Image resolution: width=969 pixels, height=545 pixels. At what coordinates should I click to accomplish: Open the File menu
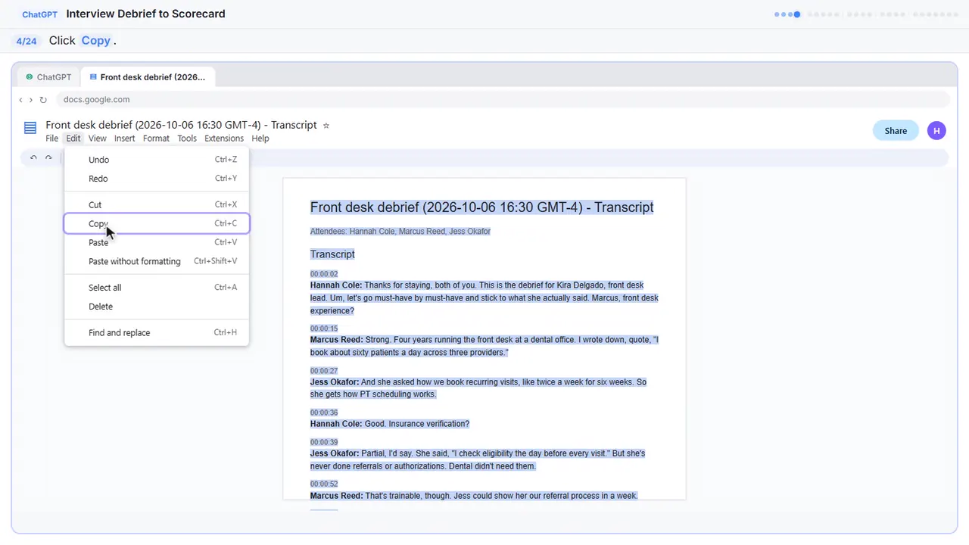(51, 139)
